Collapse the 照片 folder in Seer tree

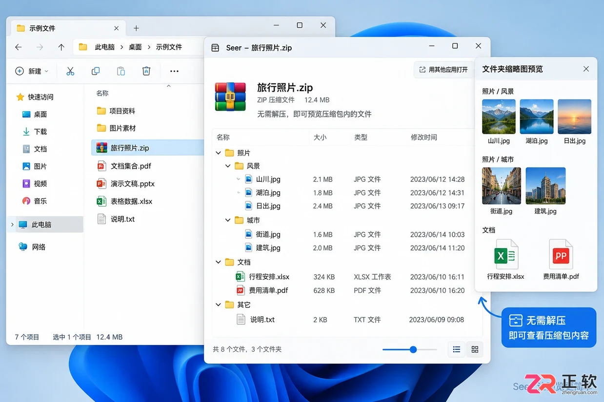(x=218, y=153)
